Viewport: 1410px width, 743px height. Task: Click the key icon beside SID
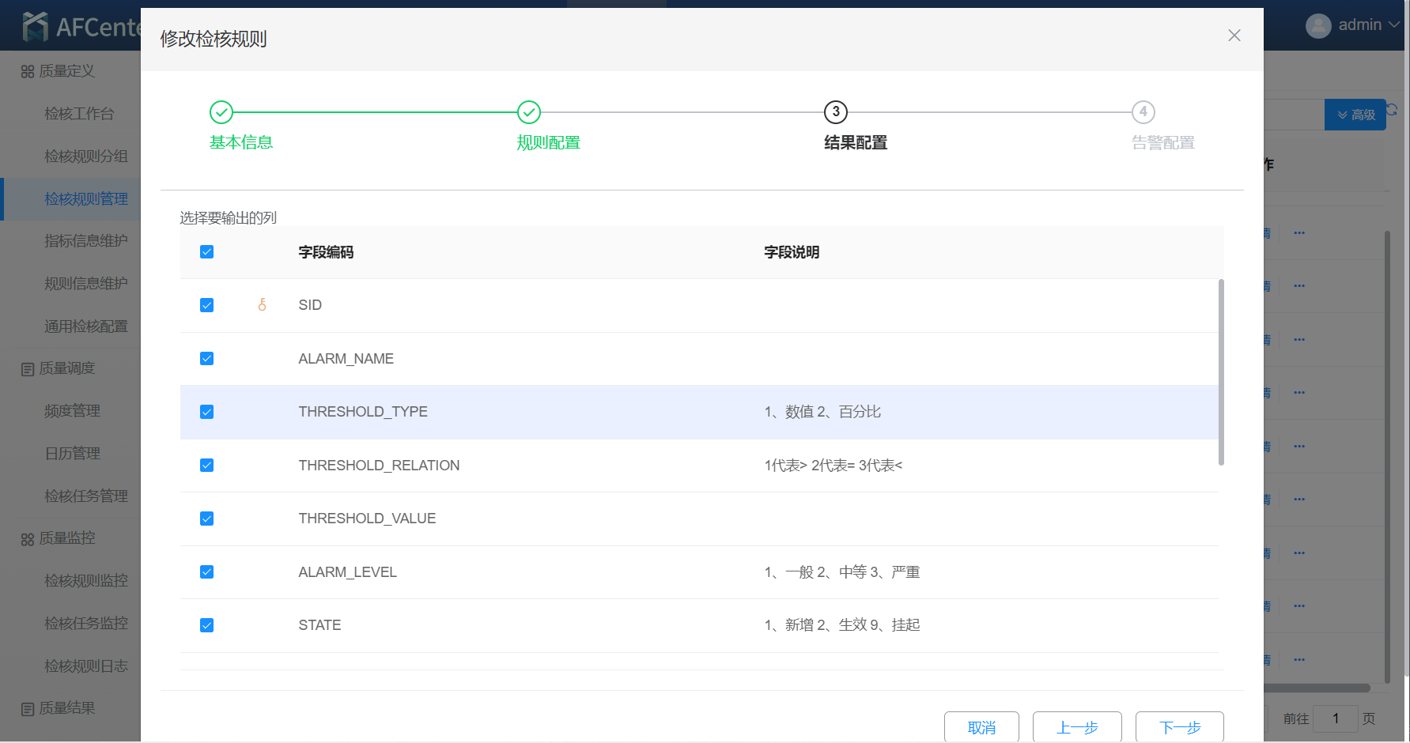(262, 305)
